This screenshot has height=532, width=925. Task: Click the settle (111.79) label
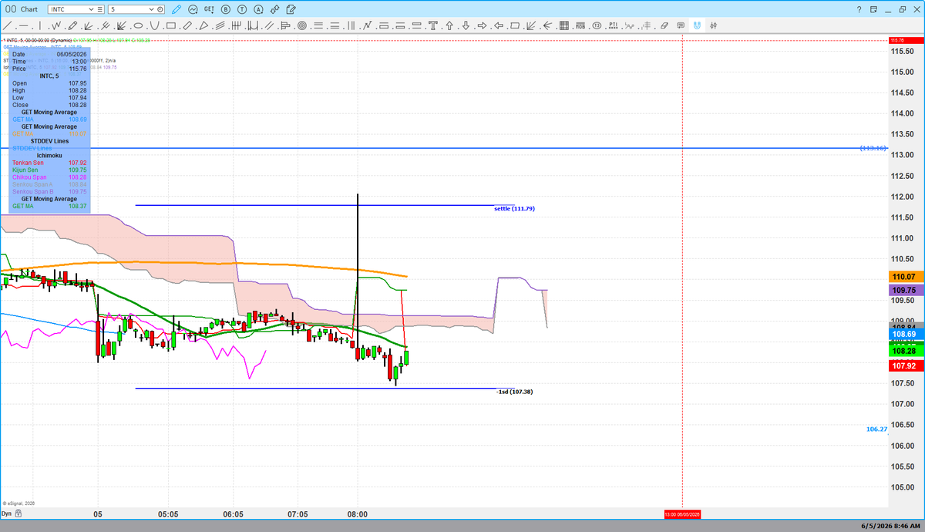click(x=514, y=208)
